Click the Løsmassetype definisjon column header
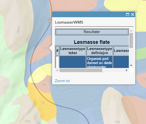The height and width of the screenshot is (124, 146). tap(99, 51)
